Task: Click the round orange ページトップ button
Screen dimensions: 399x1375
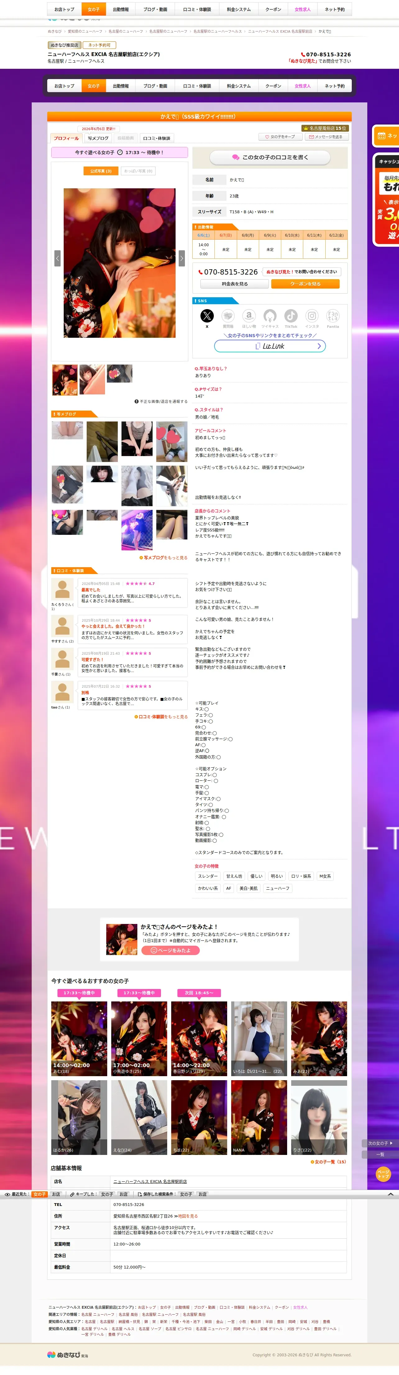Action: (x=383, y=1174)
